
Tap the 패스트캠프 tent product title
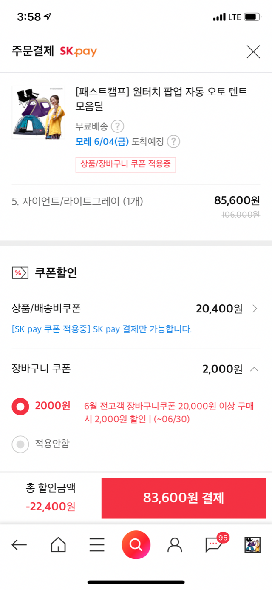tap(161, 98)
